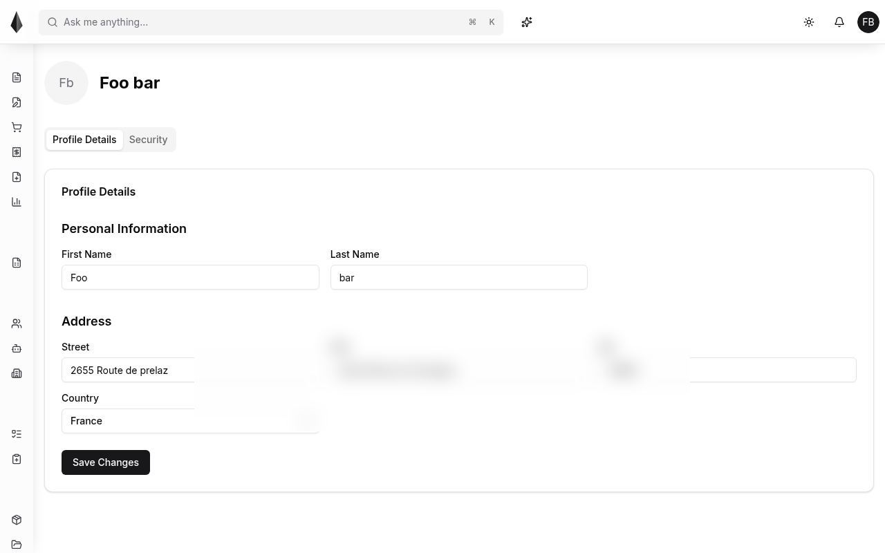The height and width of the screenshot is (553, 885).
Task: Click the app logo in the top-left corner
Action: click(x=17, y=22)
